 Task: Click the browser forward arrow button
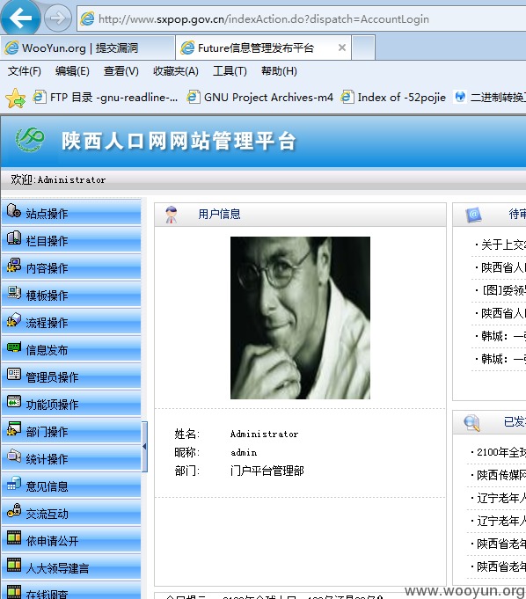coord(57,18)
